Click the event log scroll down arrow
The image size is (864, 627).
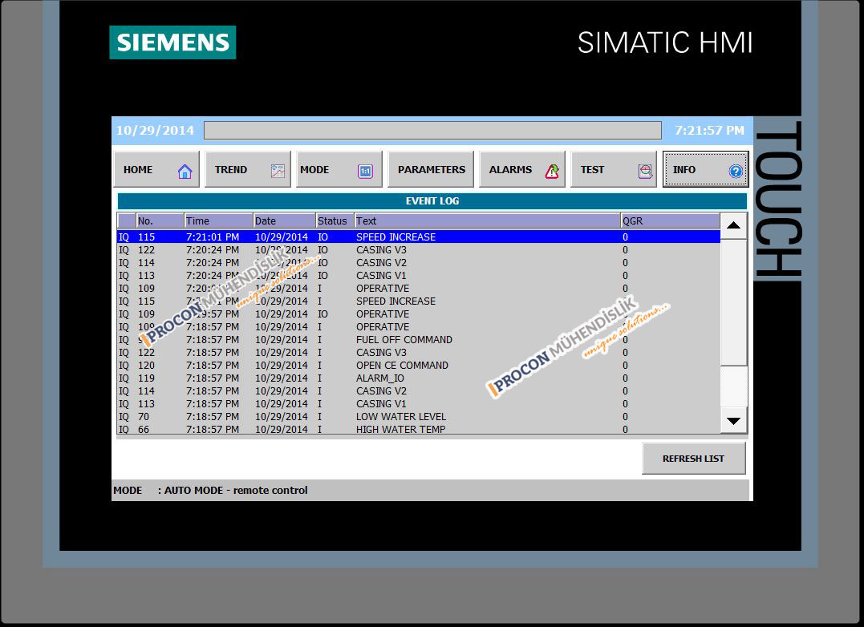pos(733,421)
